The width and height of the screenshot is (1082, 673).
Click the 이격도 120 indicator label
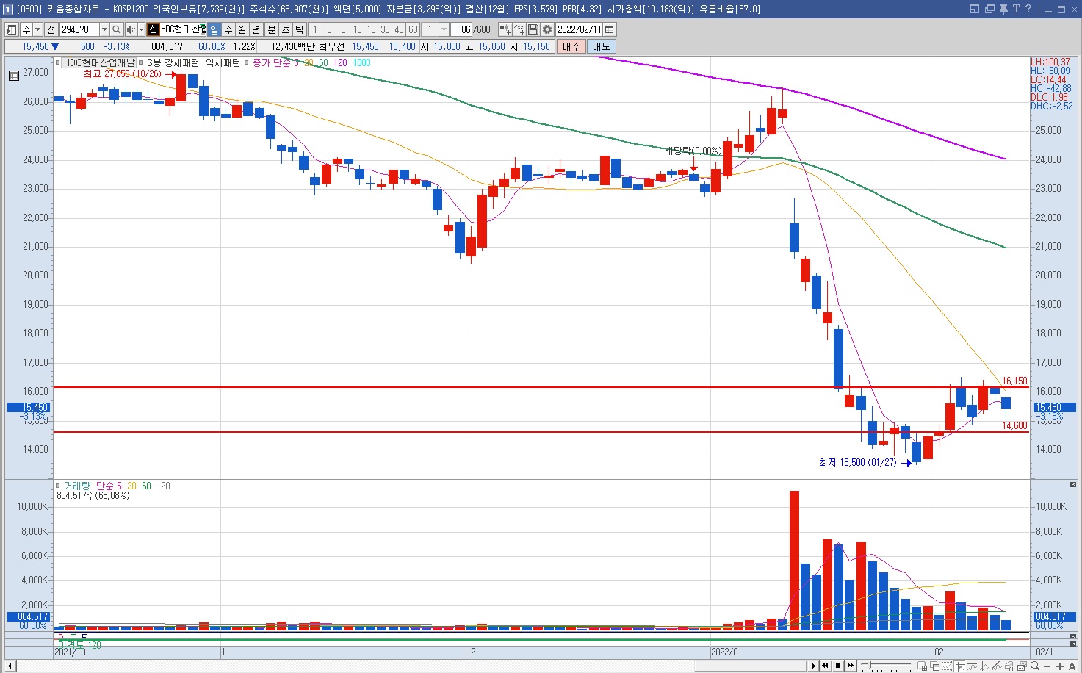pyautogui.click(x=79, y=645)
